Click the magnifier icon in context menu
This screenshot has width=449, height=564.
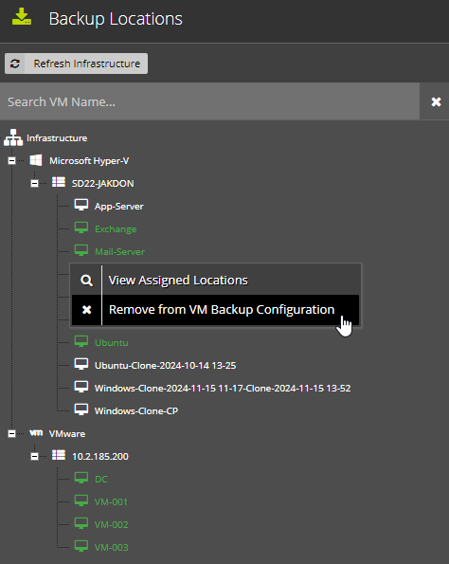point(86,281)
